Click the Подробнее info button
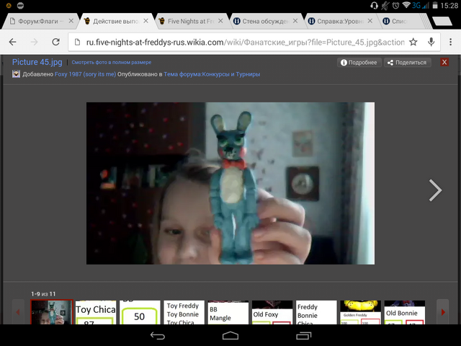This screenshot has width=461, height=346. 359,63
